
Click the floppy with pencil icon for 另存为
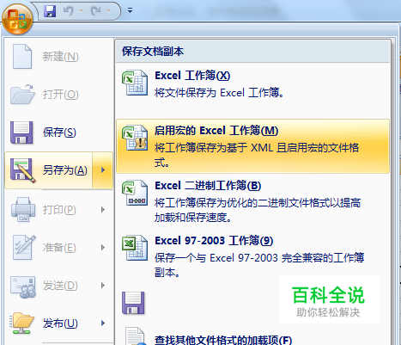[x=22, y=170]
